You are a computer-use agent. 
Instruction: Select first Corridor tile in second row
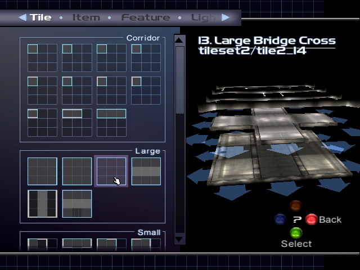[42, 91]
